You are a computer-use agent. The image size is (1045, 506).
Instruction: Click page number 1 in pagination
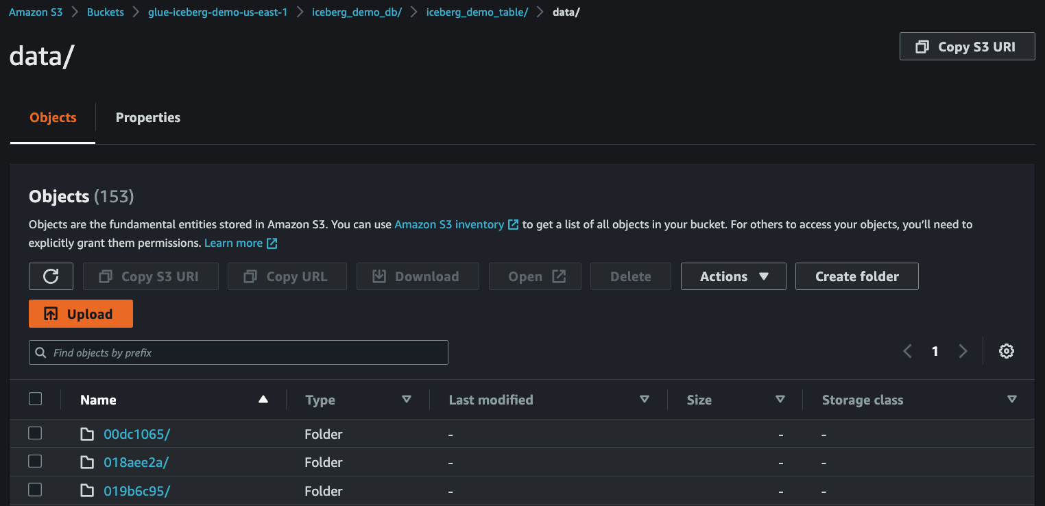pyautogui.click(x=935, y=351)
